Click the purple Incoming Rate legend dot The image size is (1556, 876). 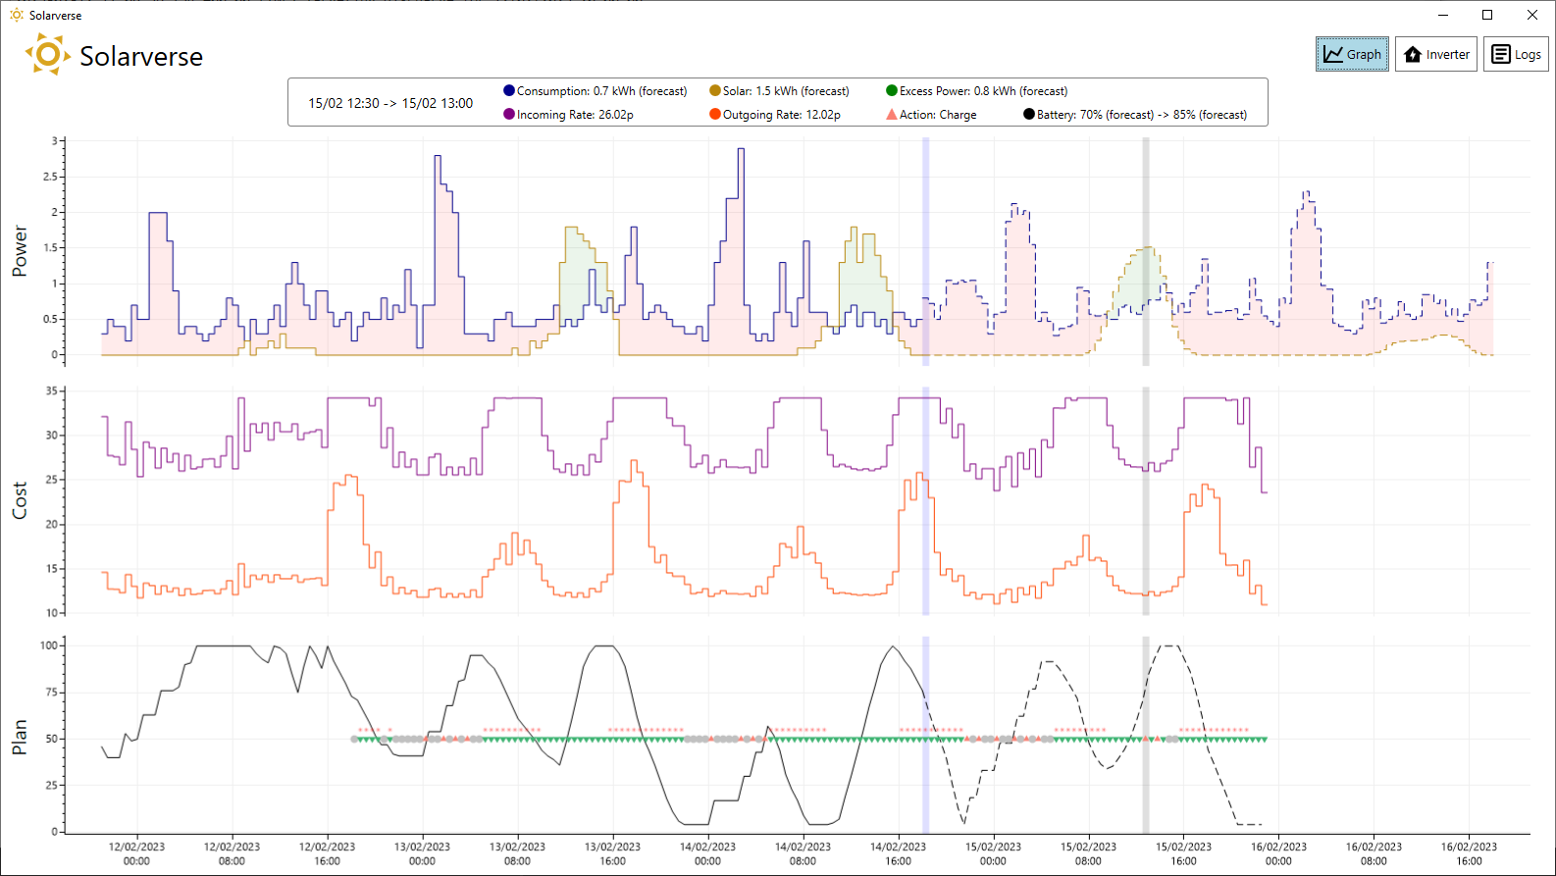click(509, 114)
